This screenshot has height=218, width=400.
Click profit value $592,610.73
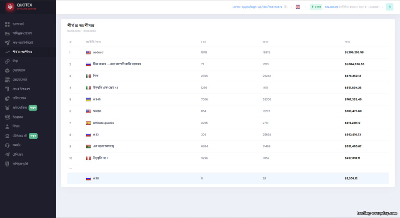[x=353, y=135]
